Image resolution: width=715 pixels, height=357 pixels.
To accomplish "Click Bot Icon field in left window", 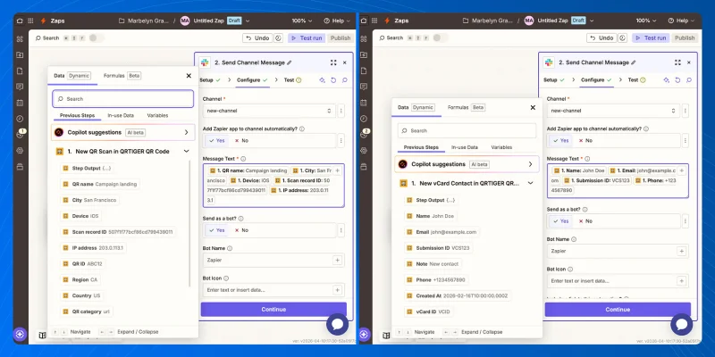I will click(273, 290).
